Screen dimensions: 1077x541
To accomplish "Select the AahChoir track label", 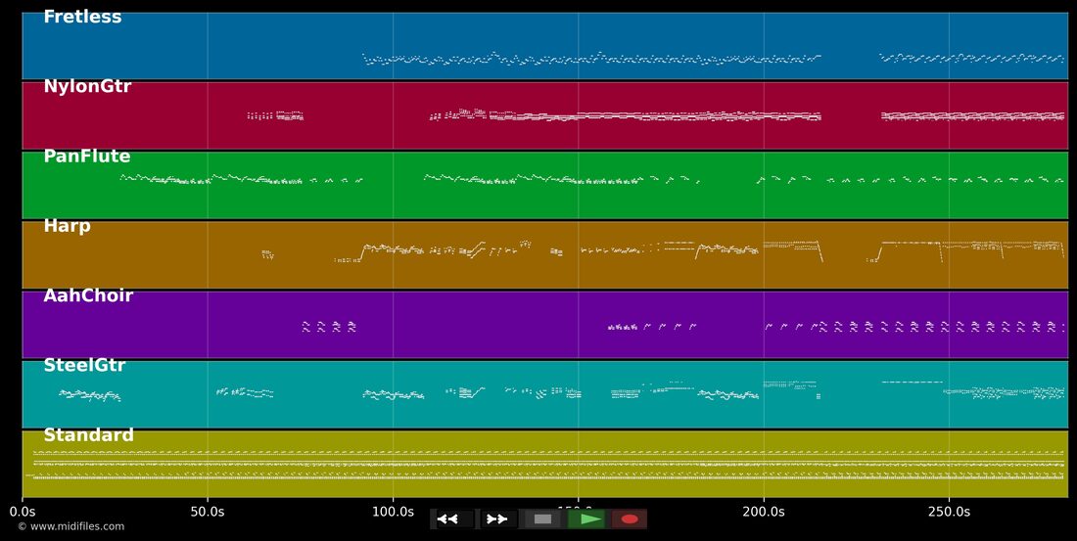I will [x=88, y=295].
